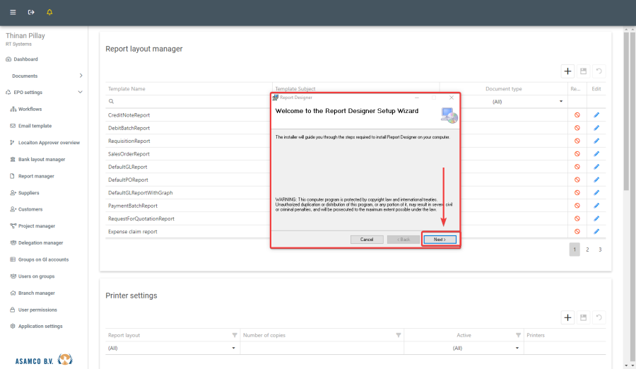Viewport: 636px width, 369px height.
Task: Expand the Documents sidebar section
Action: [81, 76]
